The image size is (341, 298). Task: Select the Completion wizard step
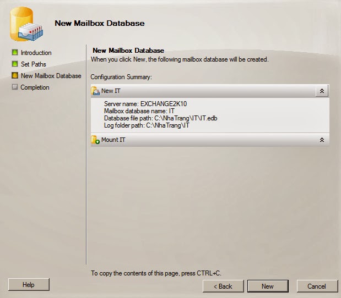point(35,87)
